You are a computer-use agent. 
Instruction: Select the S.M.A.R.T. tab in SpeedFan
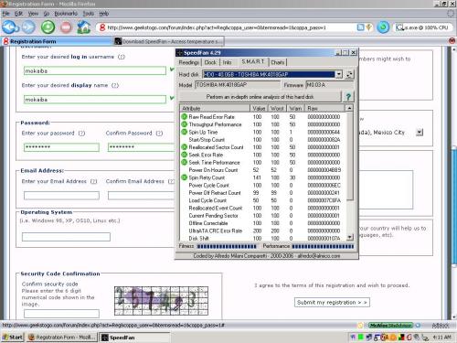[253, 62]
